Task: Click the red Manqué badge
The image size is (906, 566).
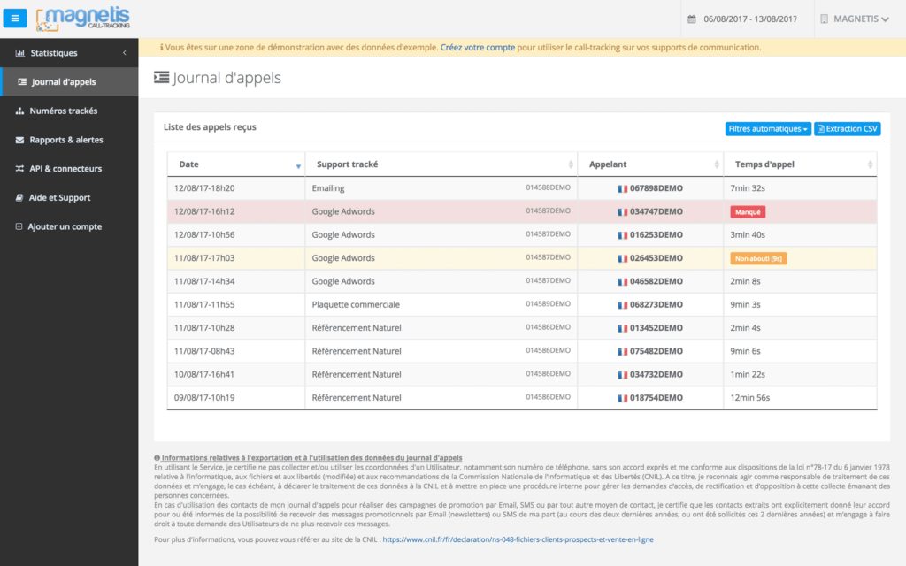Action: click(x=748, y=212)
